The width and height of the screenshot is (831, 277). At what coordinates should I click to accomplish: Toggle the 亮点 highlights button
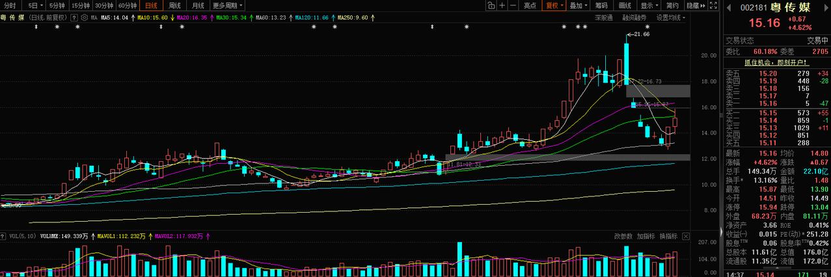530,5
